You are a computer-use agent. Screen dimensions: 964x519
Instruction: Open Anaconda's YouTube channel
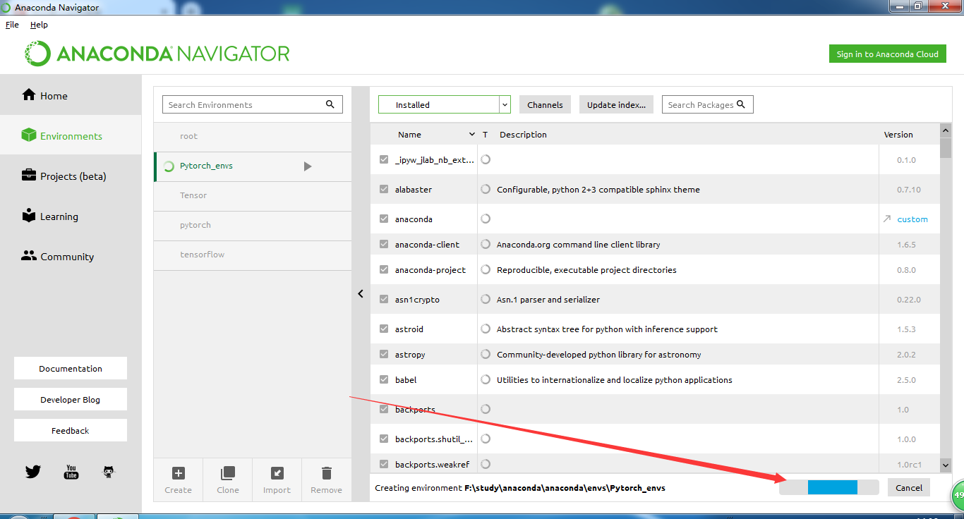[x=71, y=472]
